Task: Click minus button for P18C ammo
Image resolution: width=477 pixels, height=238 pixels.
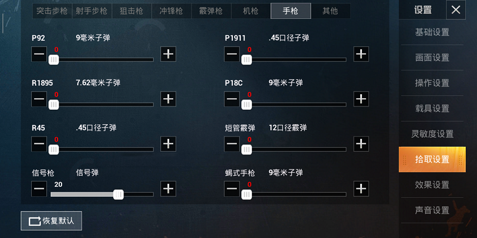Action: point(232,99)
